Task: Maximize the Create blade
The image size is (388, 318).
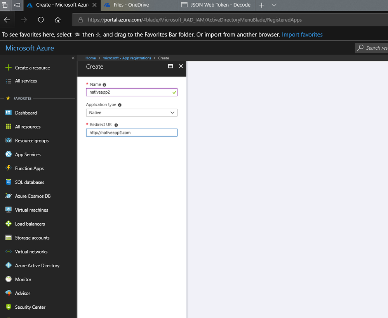Action: pos(170,66)
